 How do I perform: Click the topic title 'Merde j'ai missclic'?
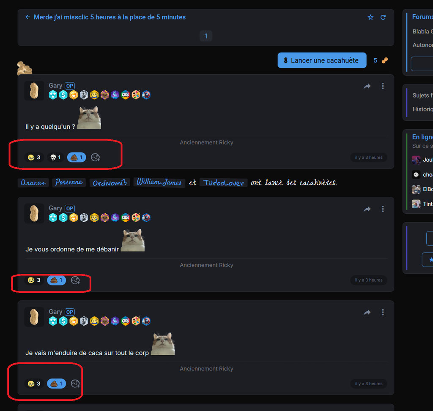(110, 17)
